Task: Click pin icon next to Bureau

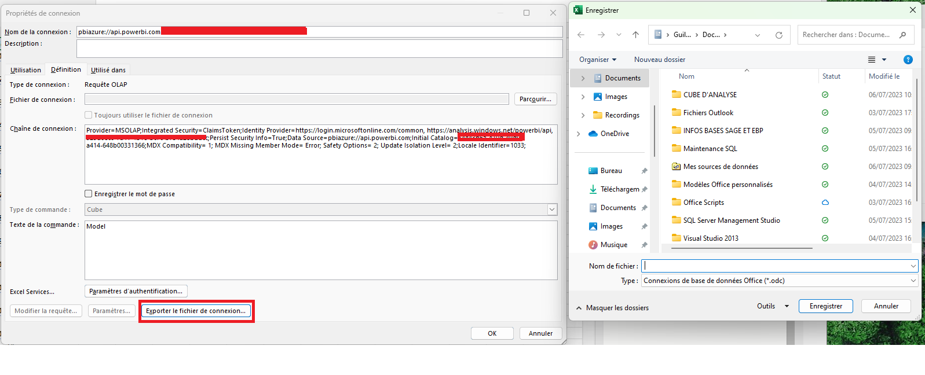Action: [x=644, y=171]
